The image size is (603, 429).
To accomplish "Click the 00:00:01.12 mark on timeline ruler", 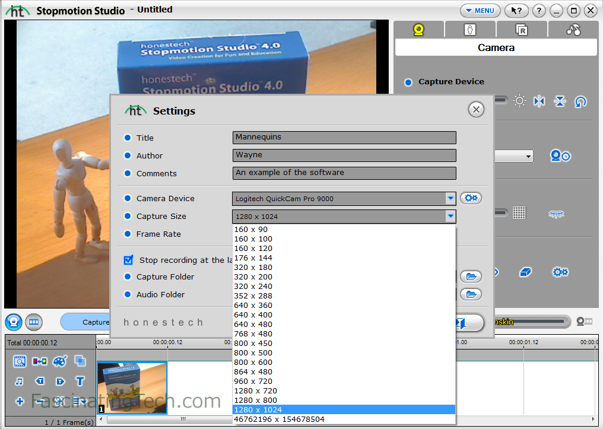I will [x=523, y=342].
